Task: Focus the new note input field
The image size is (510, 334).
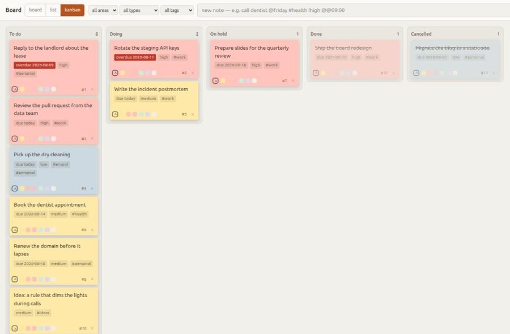Action: coord(354,10)
